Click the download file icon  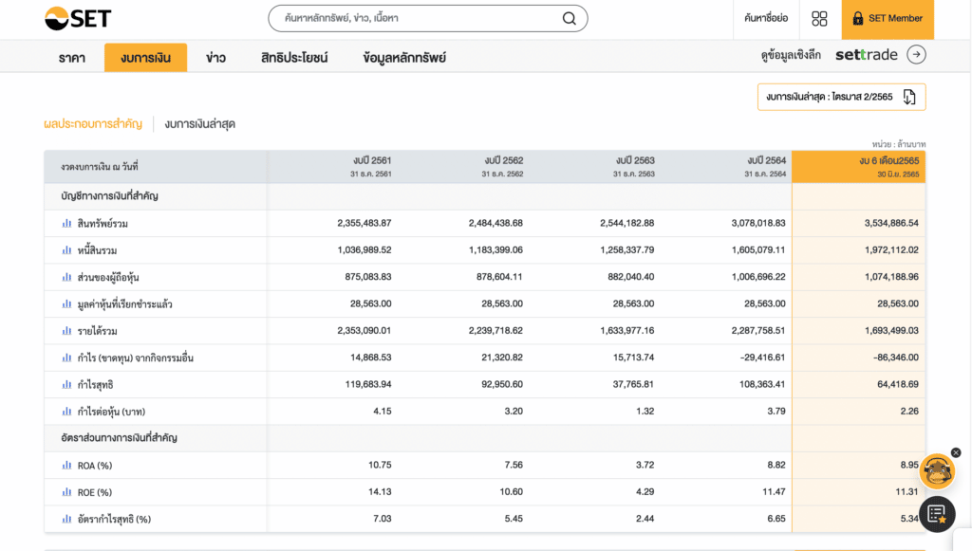(x=908, y=97)
